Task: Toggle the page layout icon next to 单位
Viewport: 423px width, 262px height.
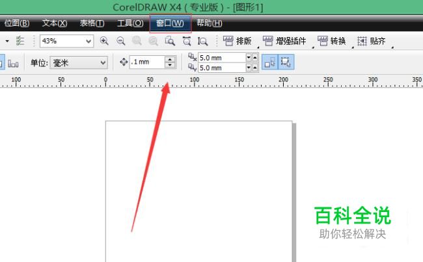Action: pos(13,63)
